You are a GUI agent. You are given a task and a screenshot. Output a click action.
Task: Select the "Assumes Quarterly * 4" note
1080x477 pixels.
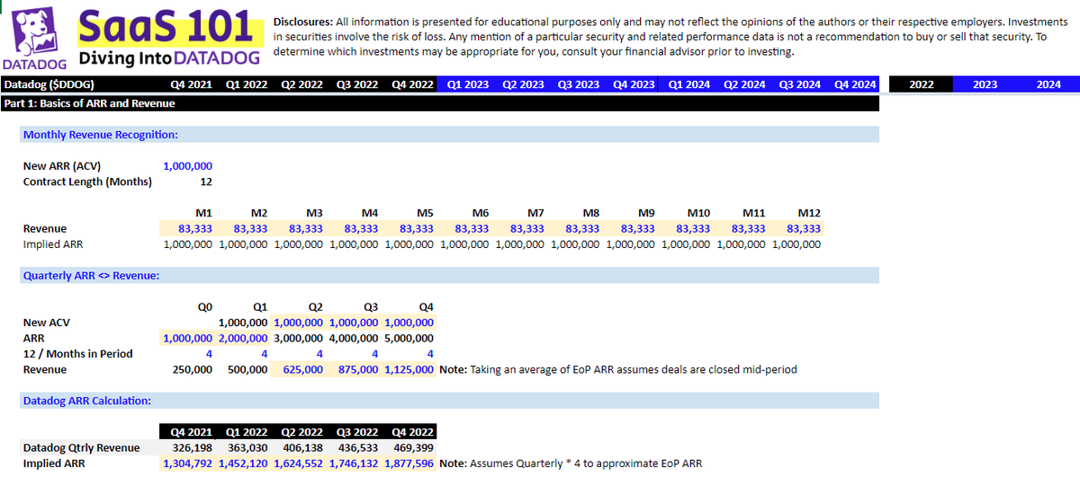point(571,464)
